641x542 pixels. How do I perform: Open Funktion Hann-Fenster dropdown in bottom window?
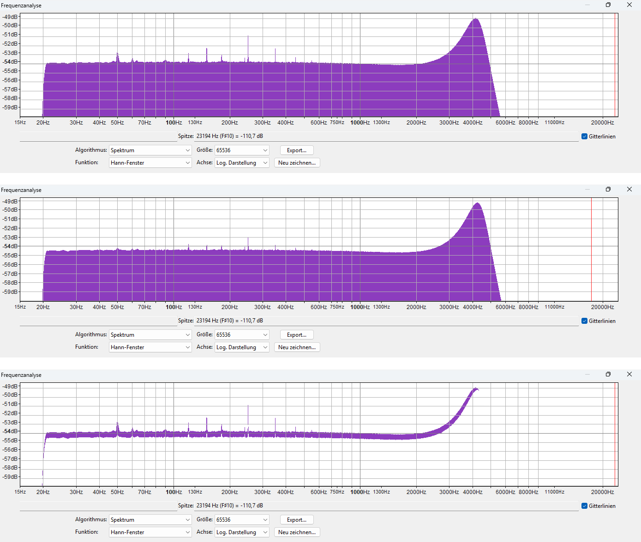pyautogui.click(x=150, y=532)
